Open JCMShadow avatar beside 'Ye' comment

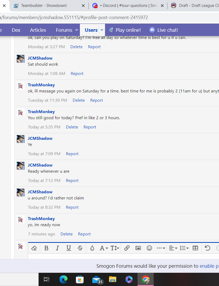point(21,139)
